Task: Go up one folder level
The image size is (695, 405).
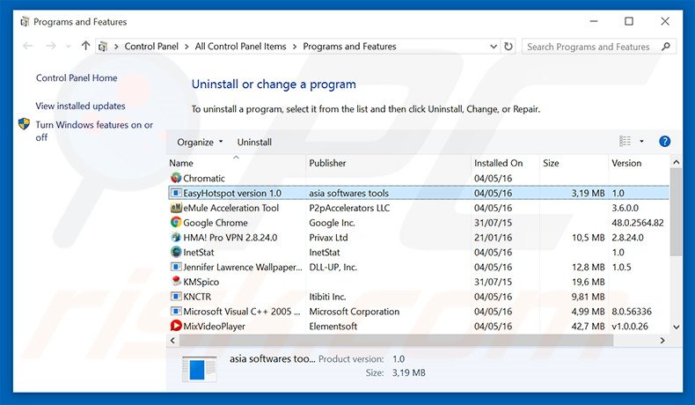Action: (x=85, y=46)
